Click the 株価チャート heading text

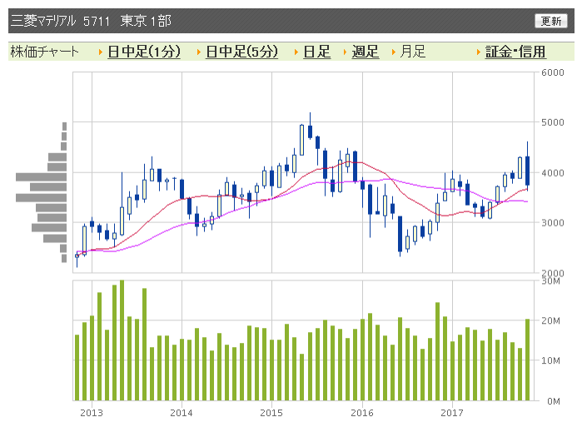point(44,52)
